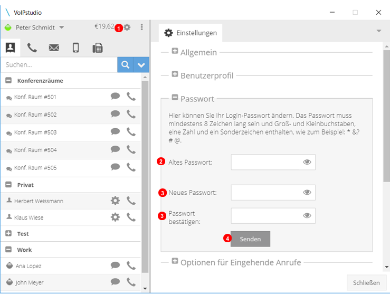The height and width of the screenshot is (304, 390).
Task: Open Peter Schmidt status dropdown arrow
Action: click(x=61, y=27)
